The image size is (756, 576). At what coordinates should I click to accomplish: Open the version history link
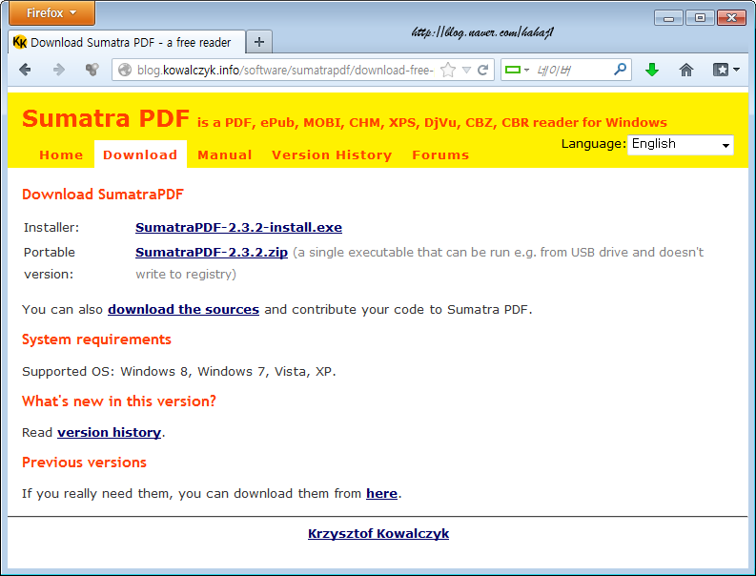point(109,432)
